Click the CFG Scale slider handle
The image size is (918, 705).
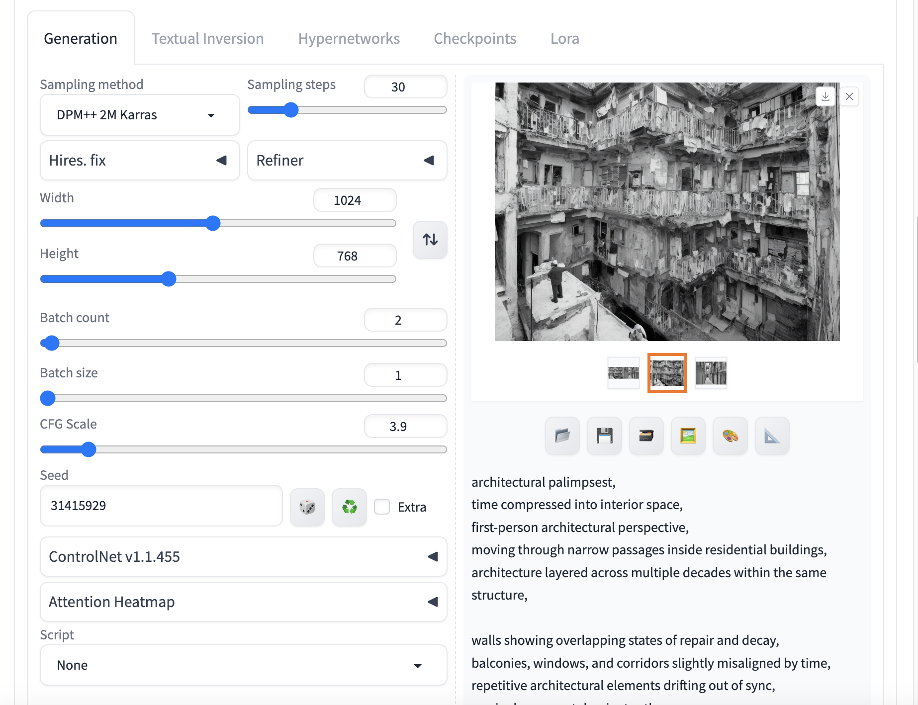(x=89, y=449)
